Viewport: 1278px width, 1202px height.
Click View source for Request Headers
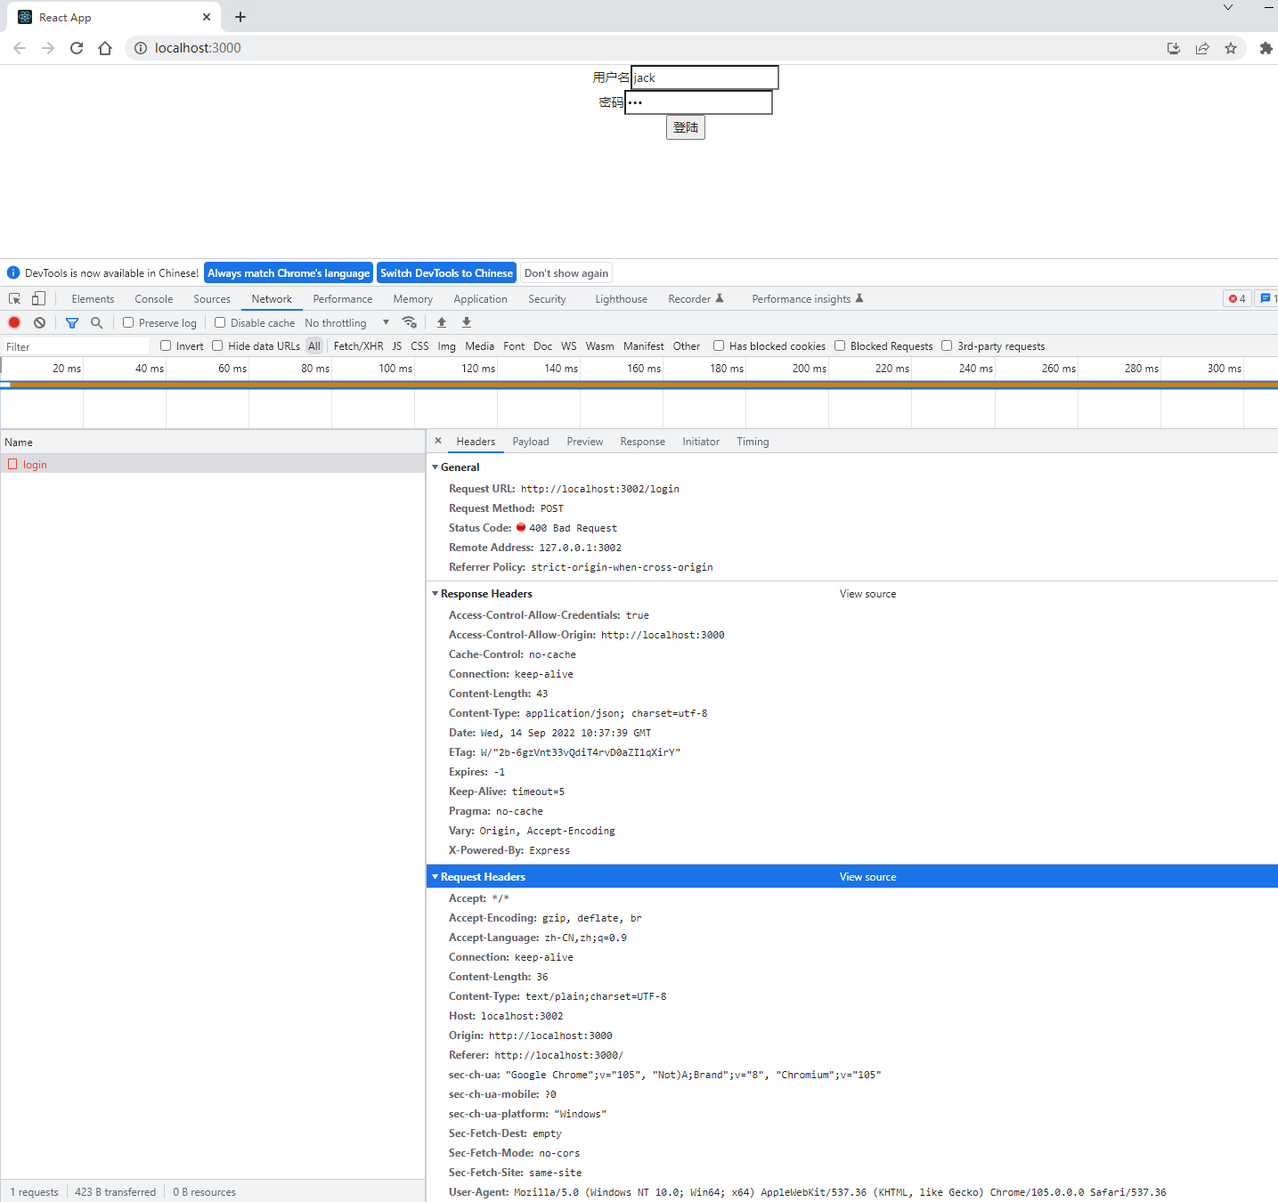coord(868,877)
